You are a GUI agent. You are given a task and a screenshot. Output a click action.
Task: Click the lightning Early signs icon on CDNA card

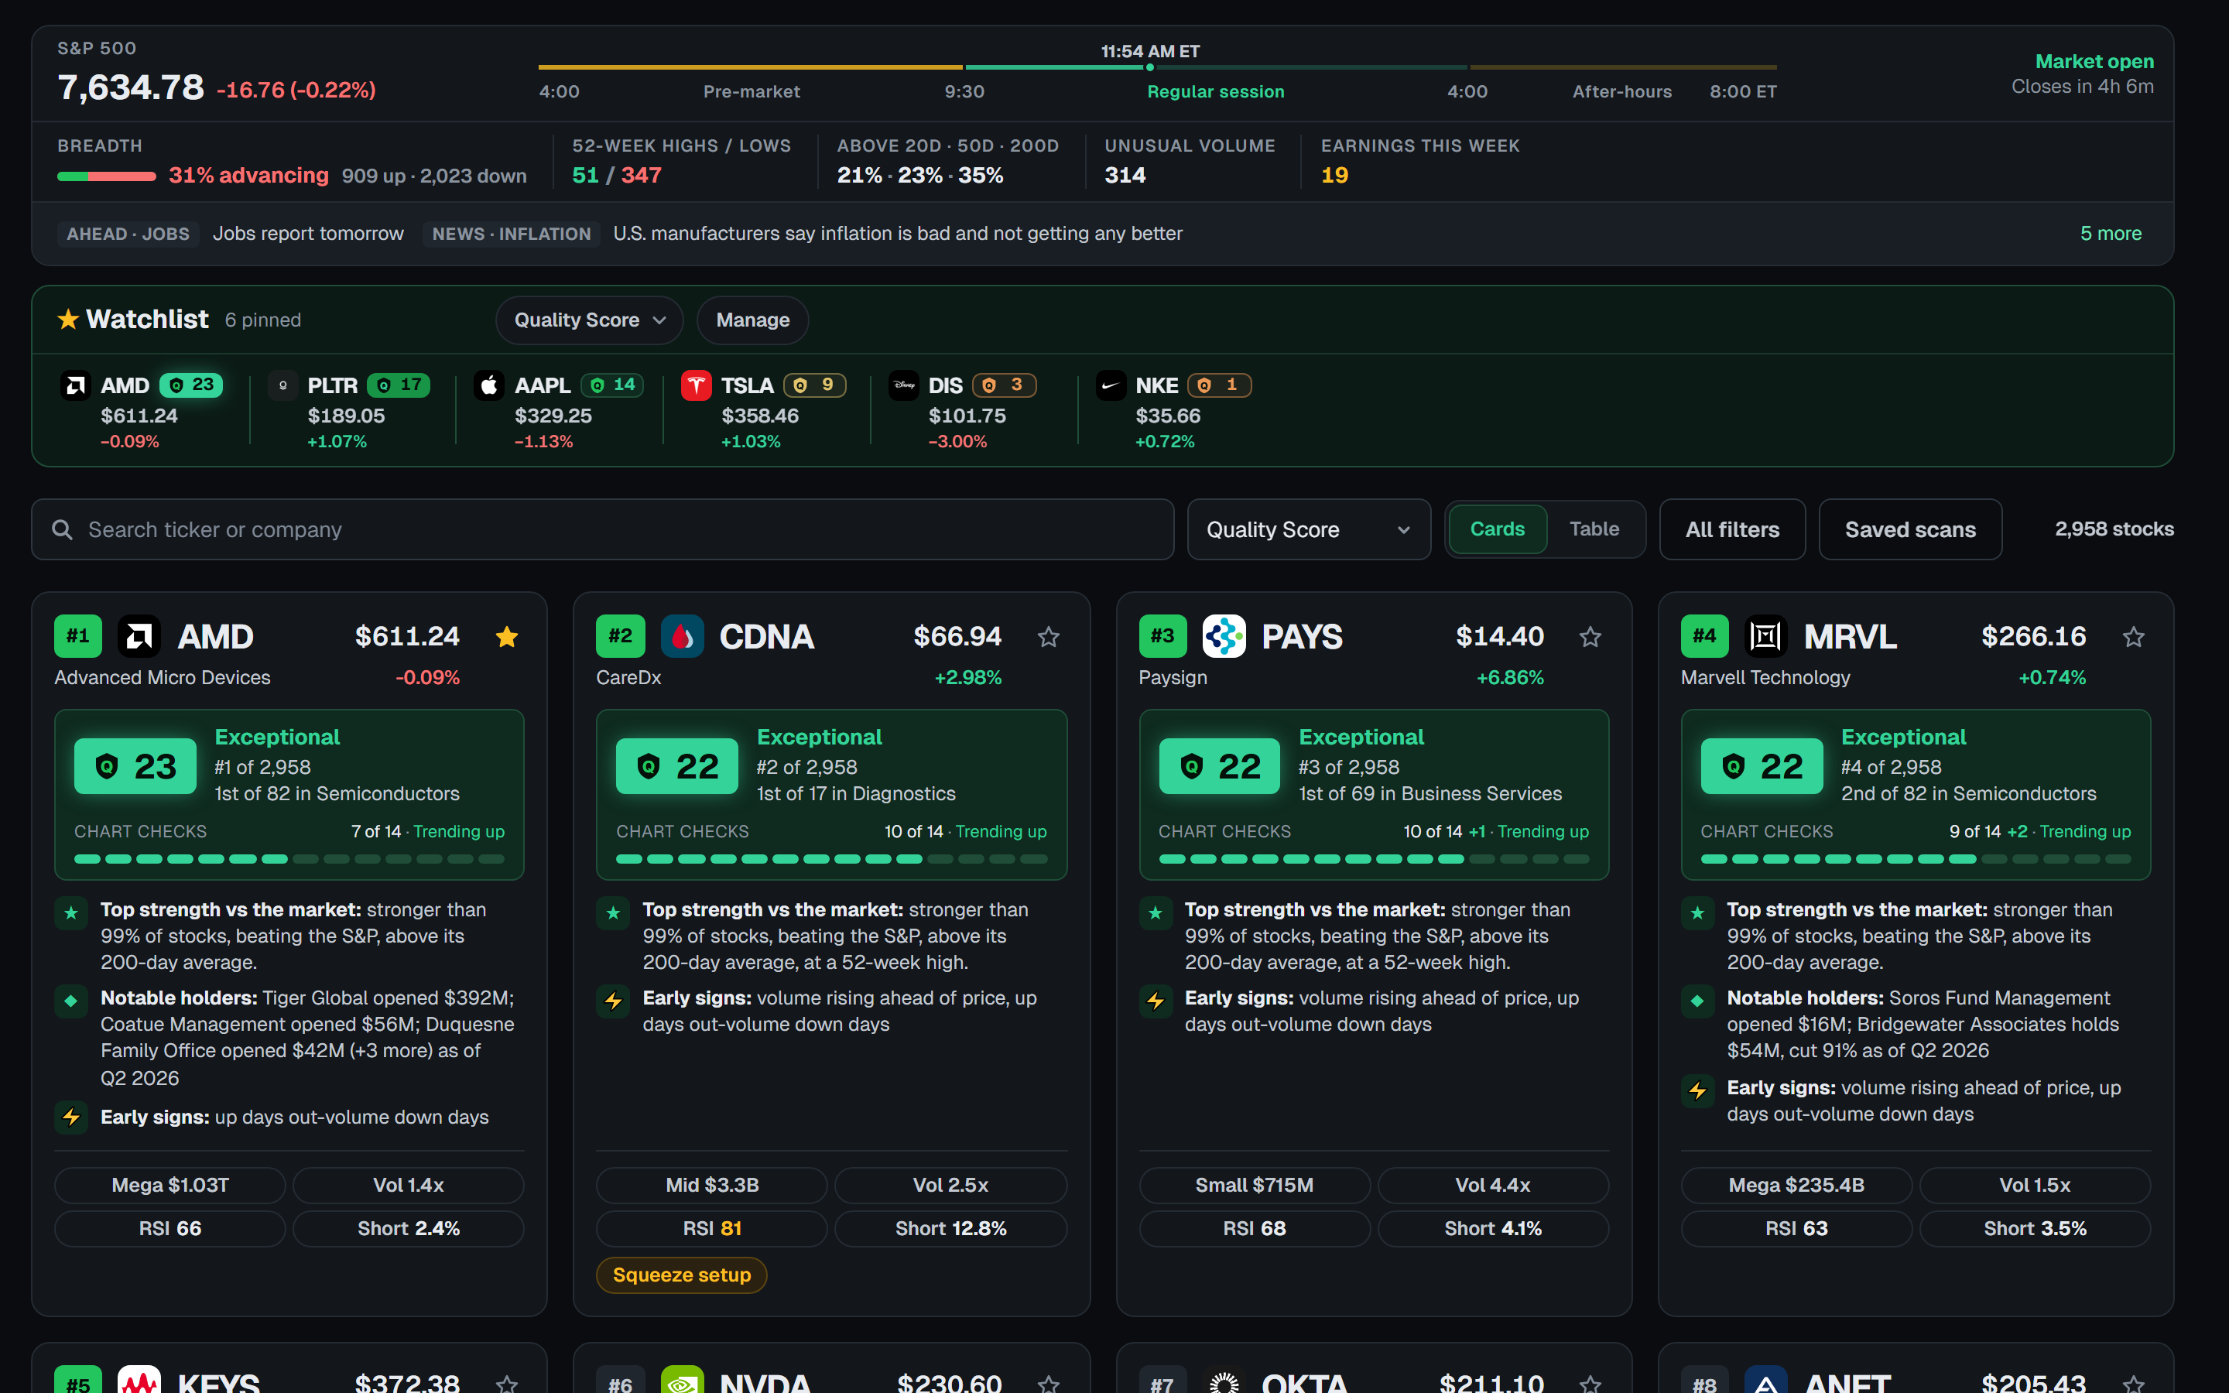coord(614,1001)
